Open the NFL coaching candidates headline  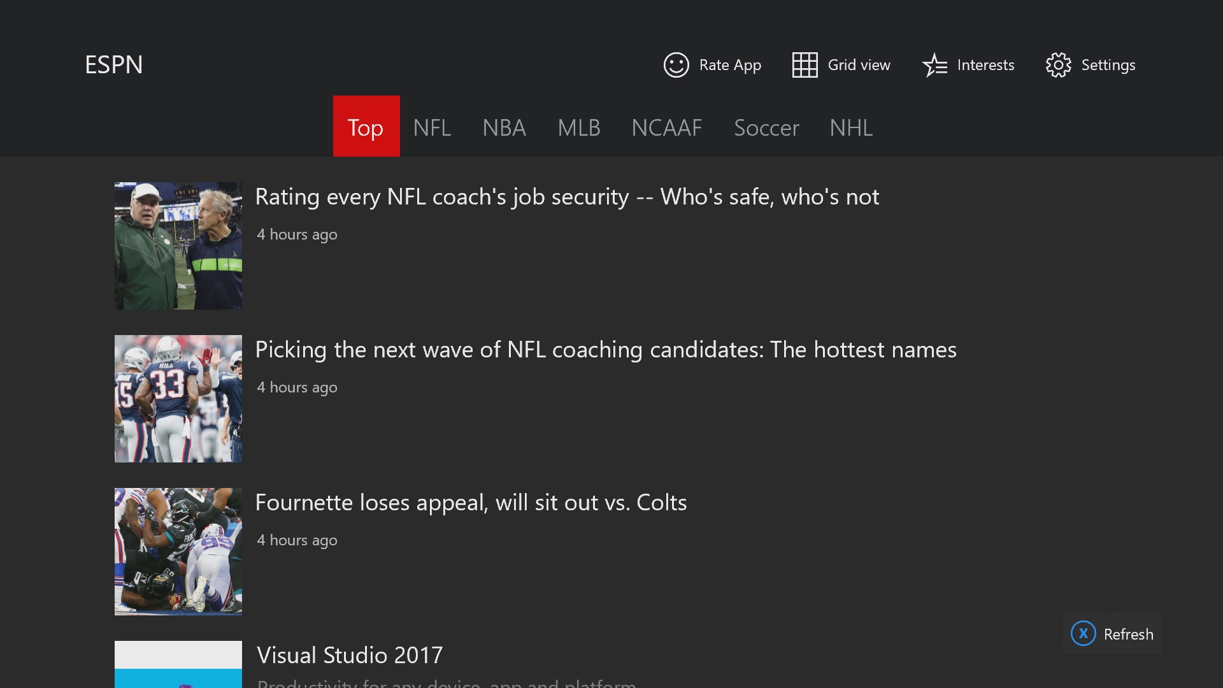[x=605, y=350]
